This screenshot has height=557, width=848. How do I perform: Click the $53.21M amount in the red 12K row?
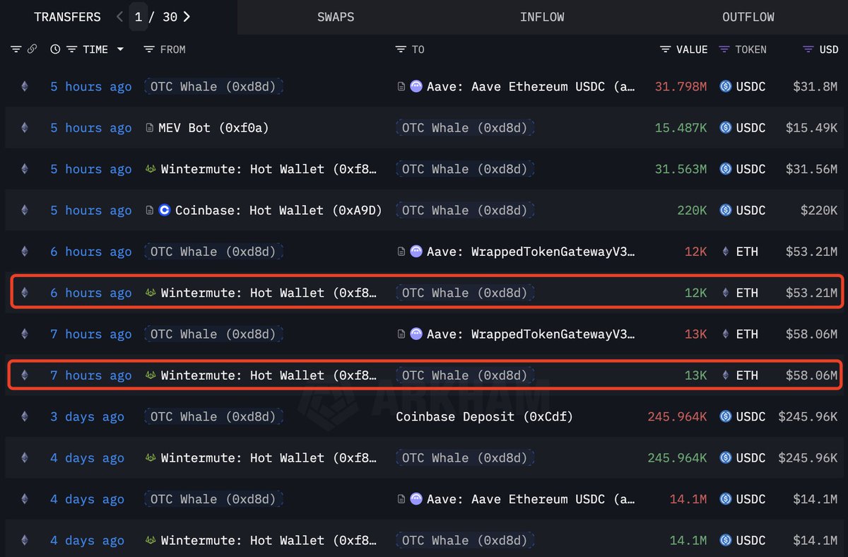click(x=811, y=252)
